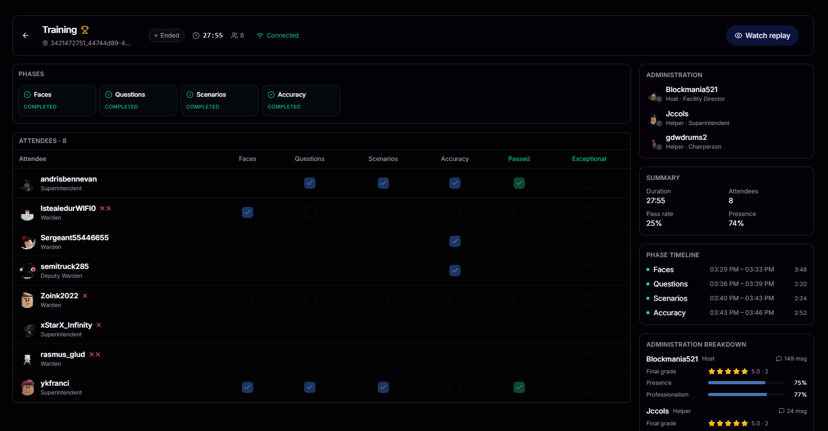
Task: Check Scenarios checkbox for xStarX_Infinity
Action: [x=383, y=329]
